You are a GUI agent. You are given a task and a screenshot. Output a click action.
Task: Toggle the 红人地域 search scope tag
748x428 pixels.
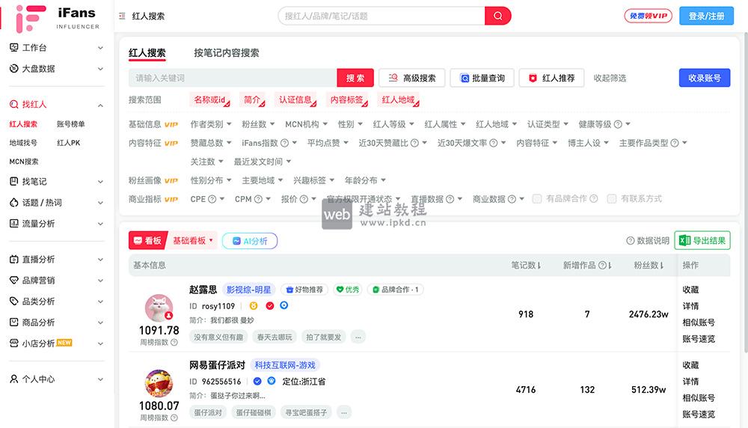[x=399, y=100]
